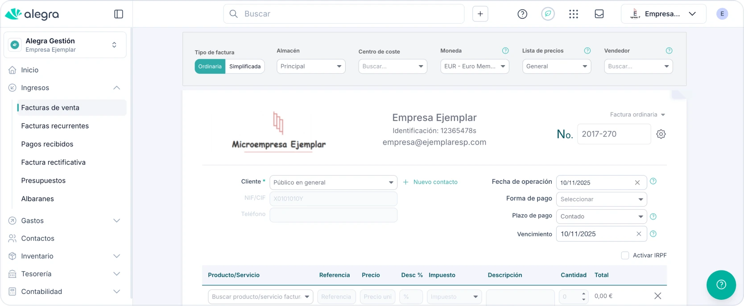Click the search magnifier icon

[x=233, y=14]
